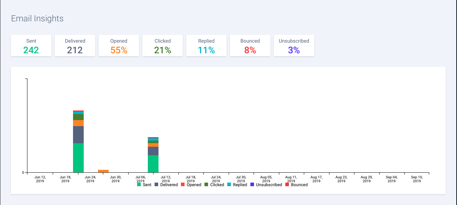Open the Replied 11% stat card
Screen dimensions: 457x205
click(206, 45)
